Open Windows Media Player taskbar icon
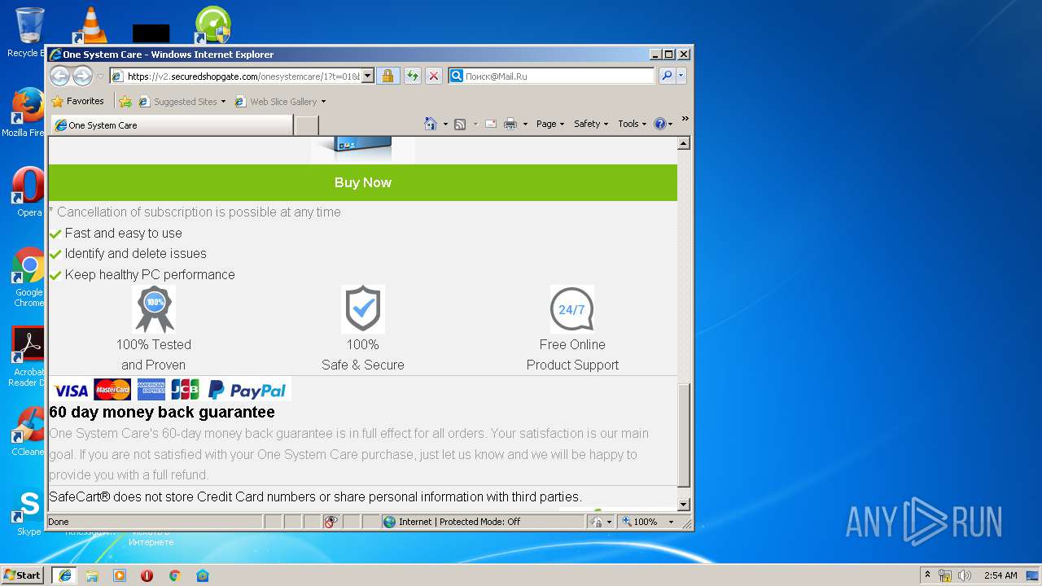 120,575
